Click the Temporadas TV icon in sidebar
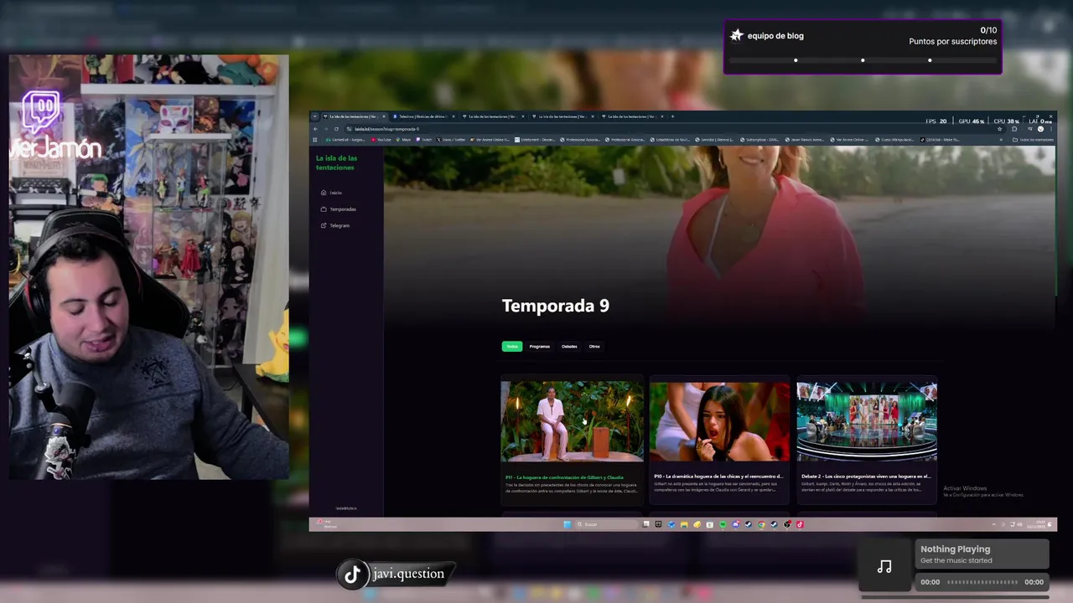The height and width of the screenshot is (603, 1073). tap(324, 209)
